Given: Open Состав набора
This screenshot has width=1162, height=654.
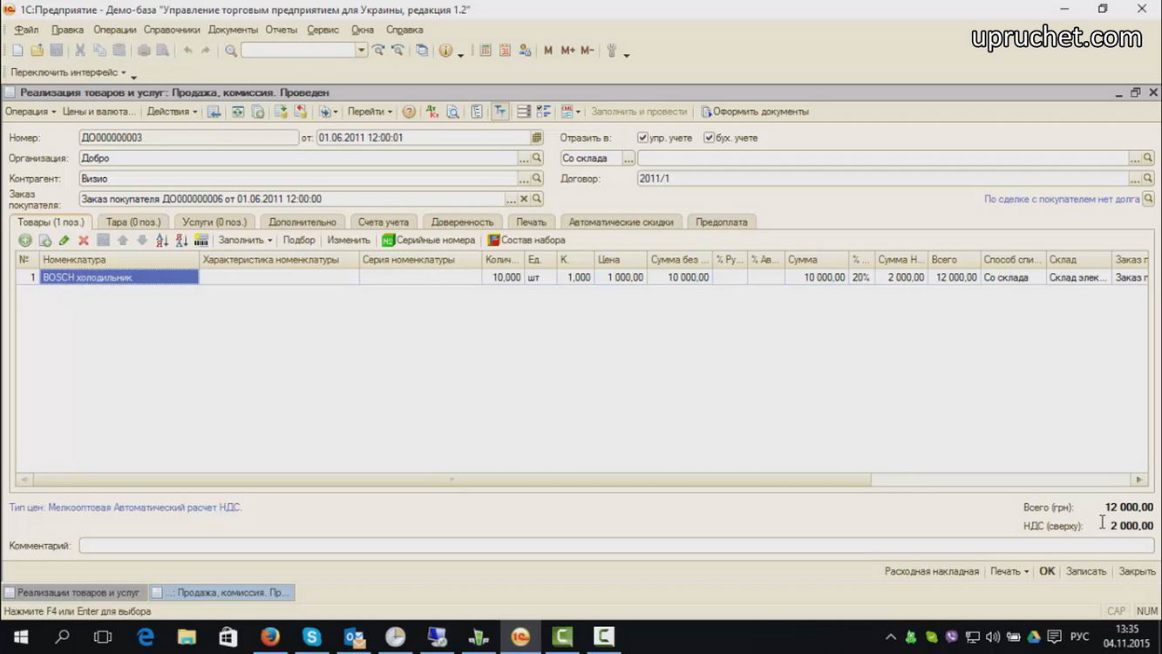Looking at the screenshot, I should (x=527, y=240).
